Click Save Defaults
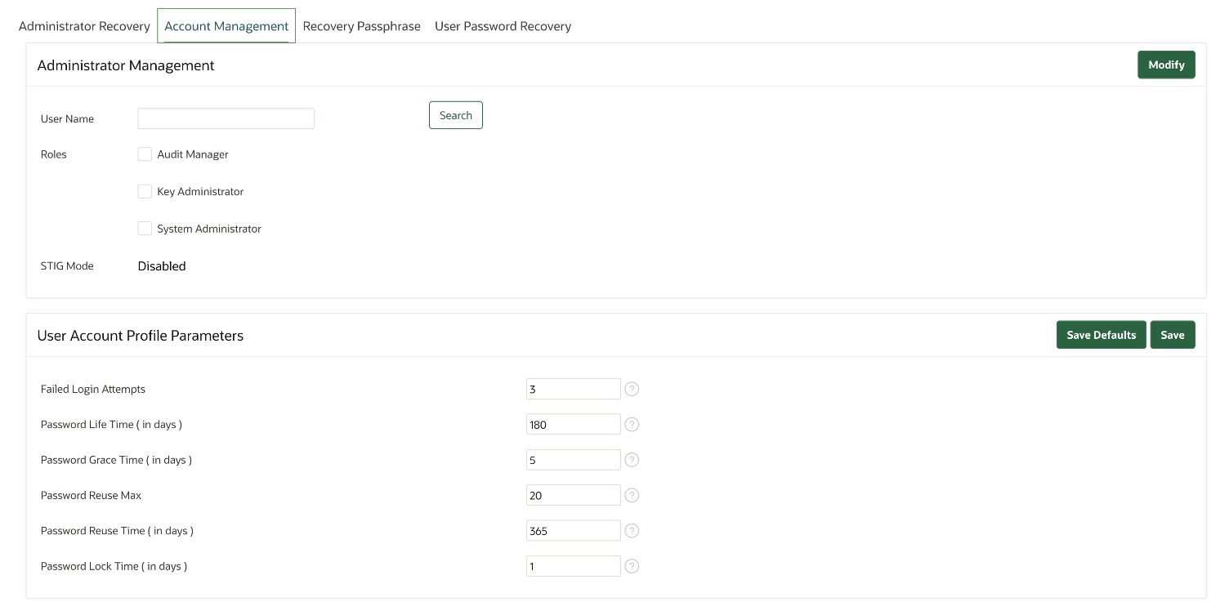This screenshot has height=611, width=1229. pos(1101,334)
